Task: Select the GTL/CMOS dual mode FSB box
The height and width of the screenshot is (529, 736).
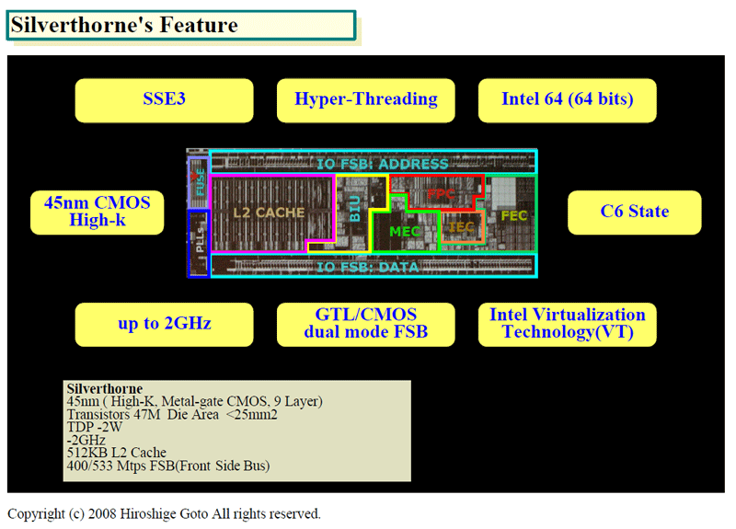Action: [x=365, y=325]
